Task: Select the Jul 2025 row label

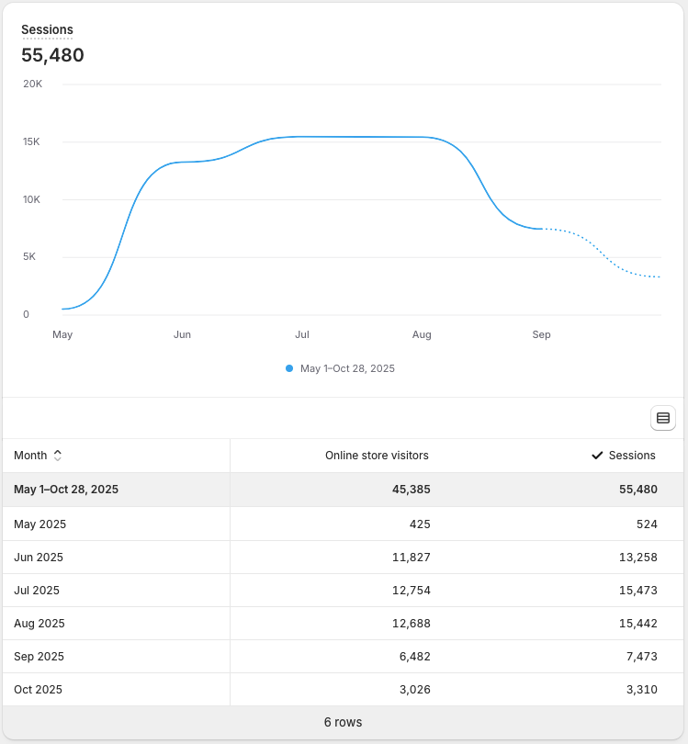Action: click(x=37, y=591)
